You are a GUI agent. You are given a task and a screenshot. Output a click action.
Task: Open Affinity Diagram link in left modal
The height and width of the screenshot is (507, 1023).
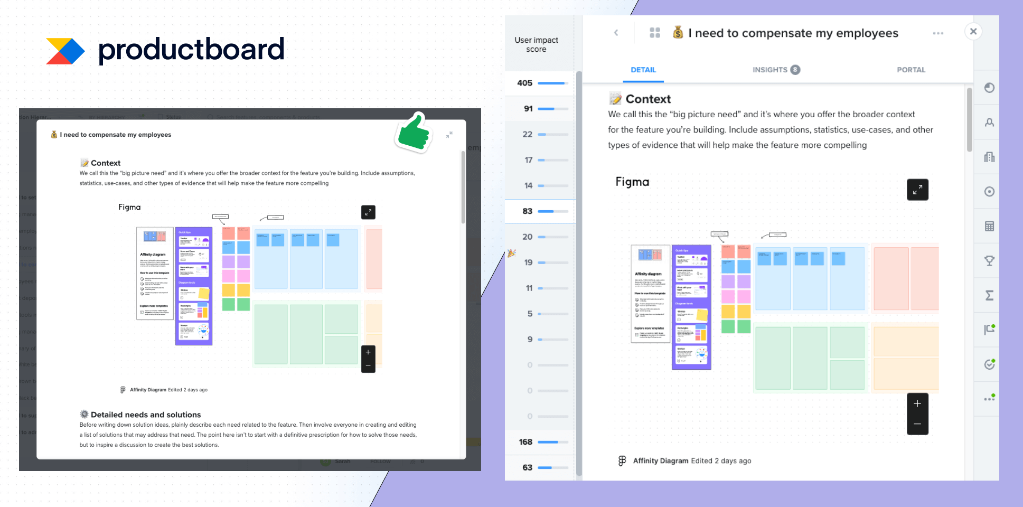(x=148, y=390)
